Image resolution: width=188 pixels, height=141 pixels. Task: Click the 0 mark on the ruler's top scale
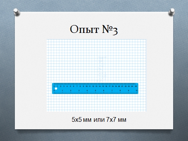pyautogui.click(x=54, y=86)
